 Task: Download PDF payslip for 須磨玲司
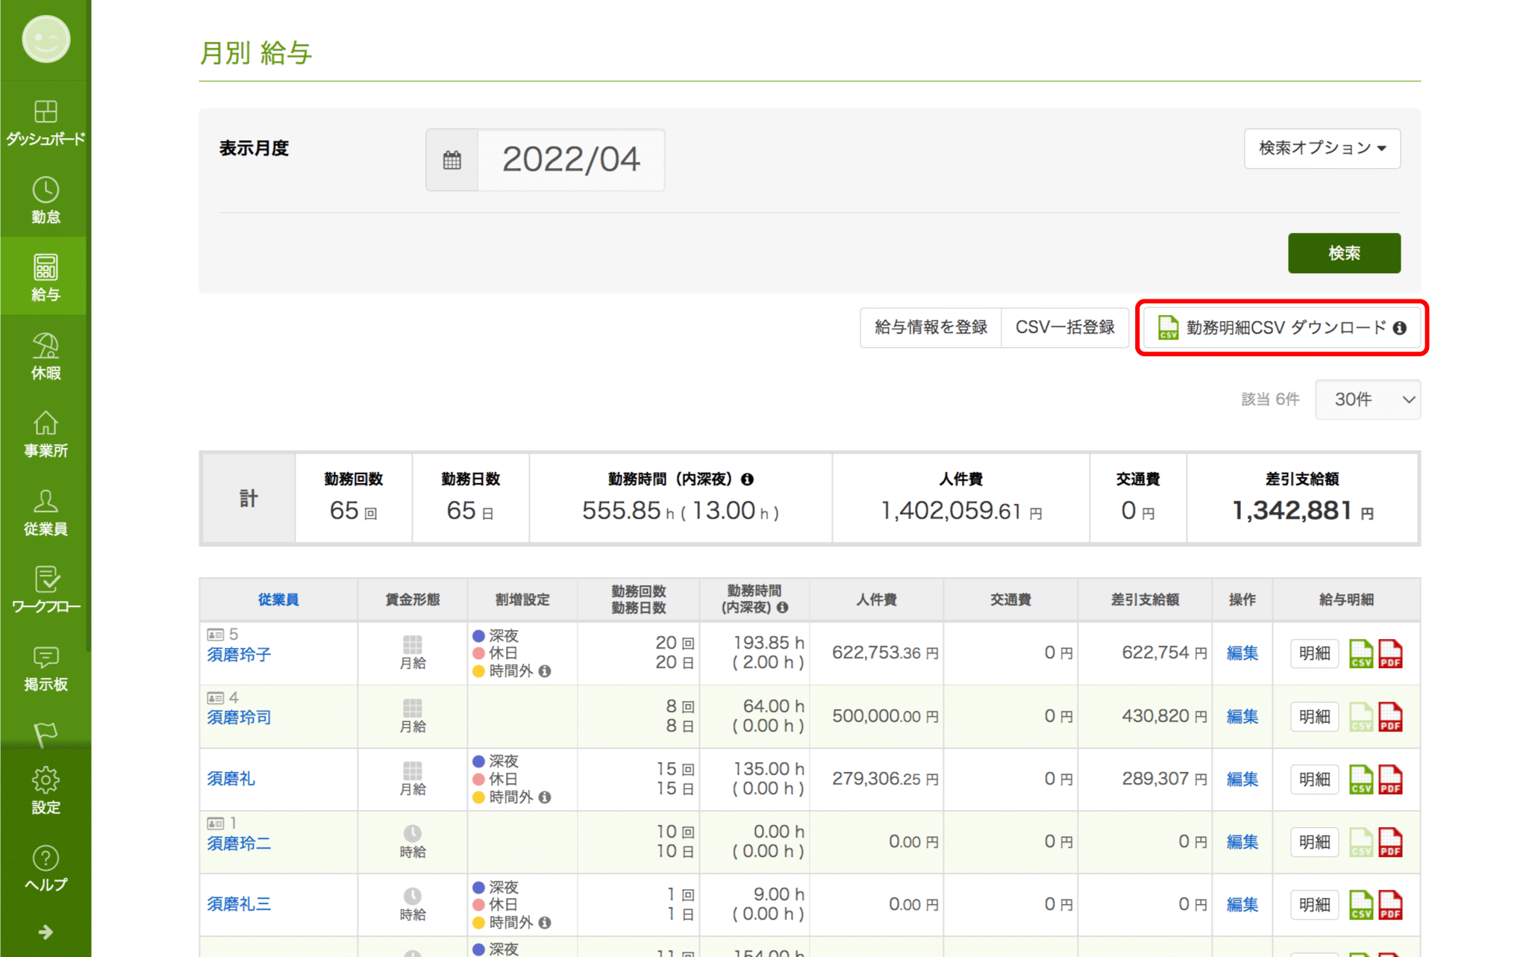[1390, 717]
